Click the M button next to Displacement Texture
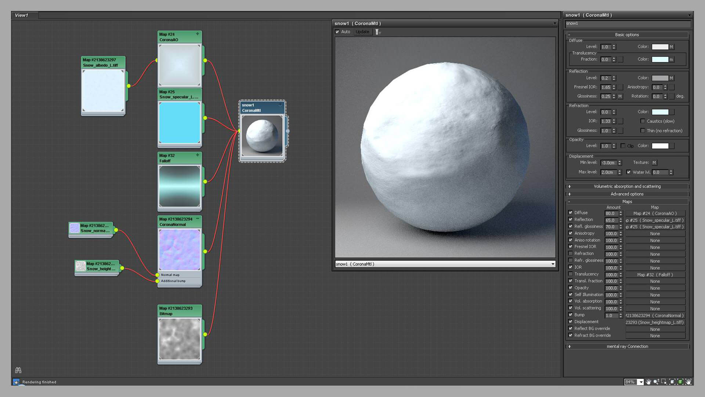 (654, 162)
